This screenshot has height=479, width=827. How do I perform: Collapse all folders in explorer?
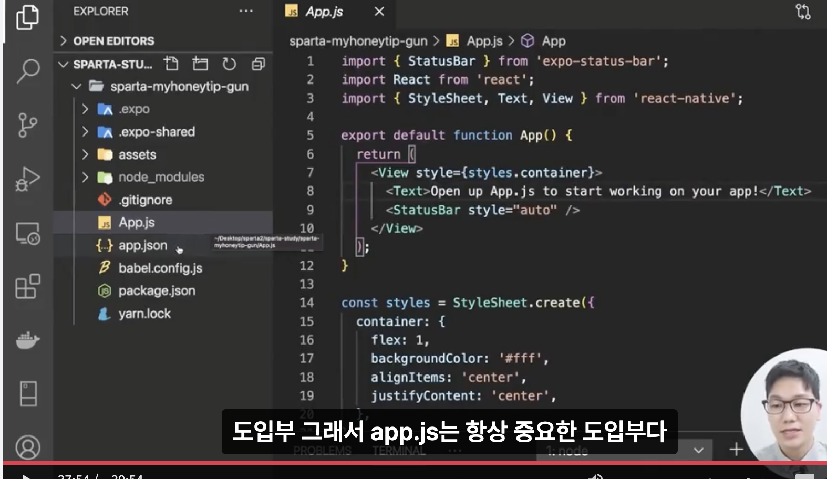click(x=258, y=64)
